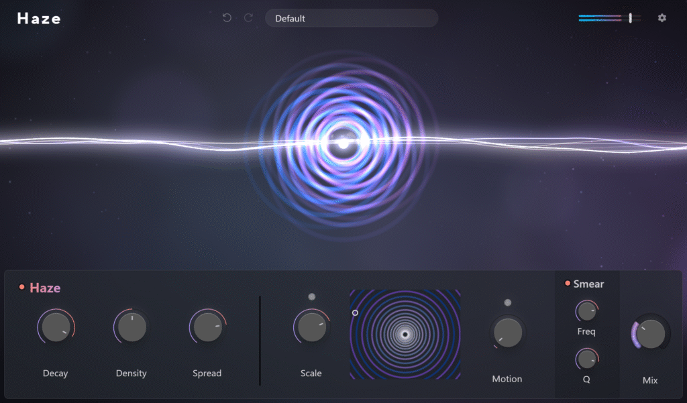Click the concentric-ring XY pad center
The image size is (687, 403).
pyautogui.click(x=405, y=334)
